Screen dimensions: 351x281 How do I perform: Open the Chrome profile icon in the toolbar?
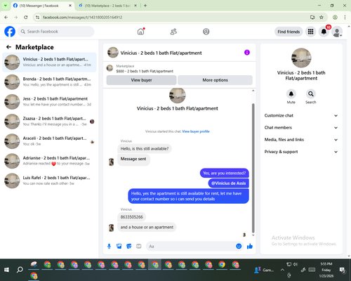point(335,18)
